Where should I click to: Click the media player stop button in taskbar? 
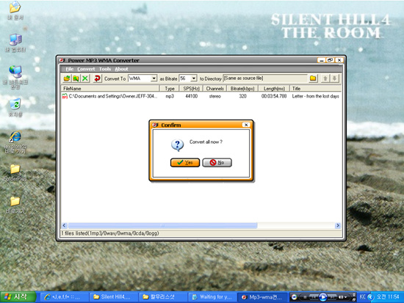point(305,297)
